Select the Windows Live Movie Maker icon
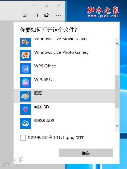The image size is (127, 169). tap(26, 42)
